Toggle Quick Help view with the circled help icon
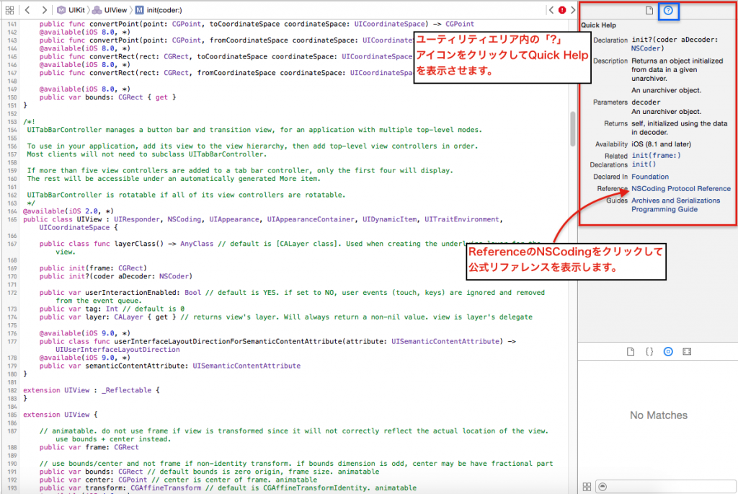738x494 pixels. tap(669, 9)
